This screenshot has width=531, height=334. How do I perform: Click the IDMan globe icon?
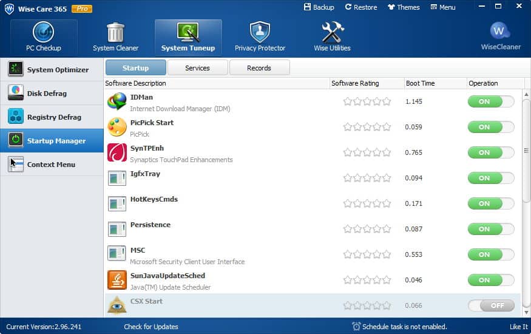point(117,101)
